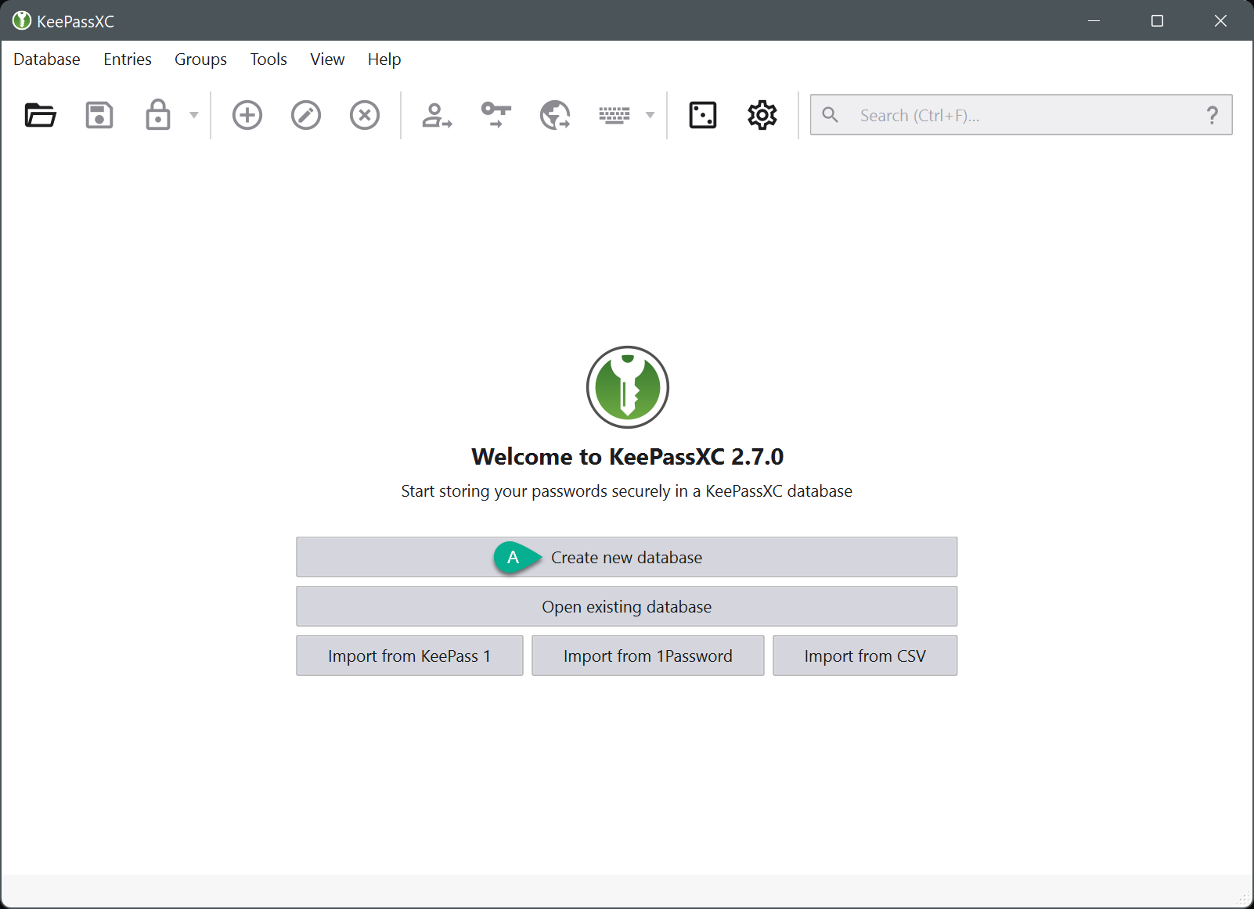Viewport: 1254px width, 909px height.
Task: Click inside the Search field
Action: pyautogui.click(x=1018, y=115)
